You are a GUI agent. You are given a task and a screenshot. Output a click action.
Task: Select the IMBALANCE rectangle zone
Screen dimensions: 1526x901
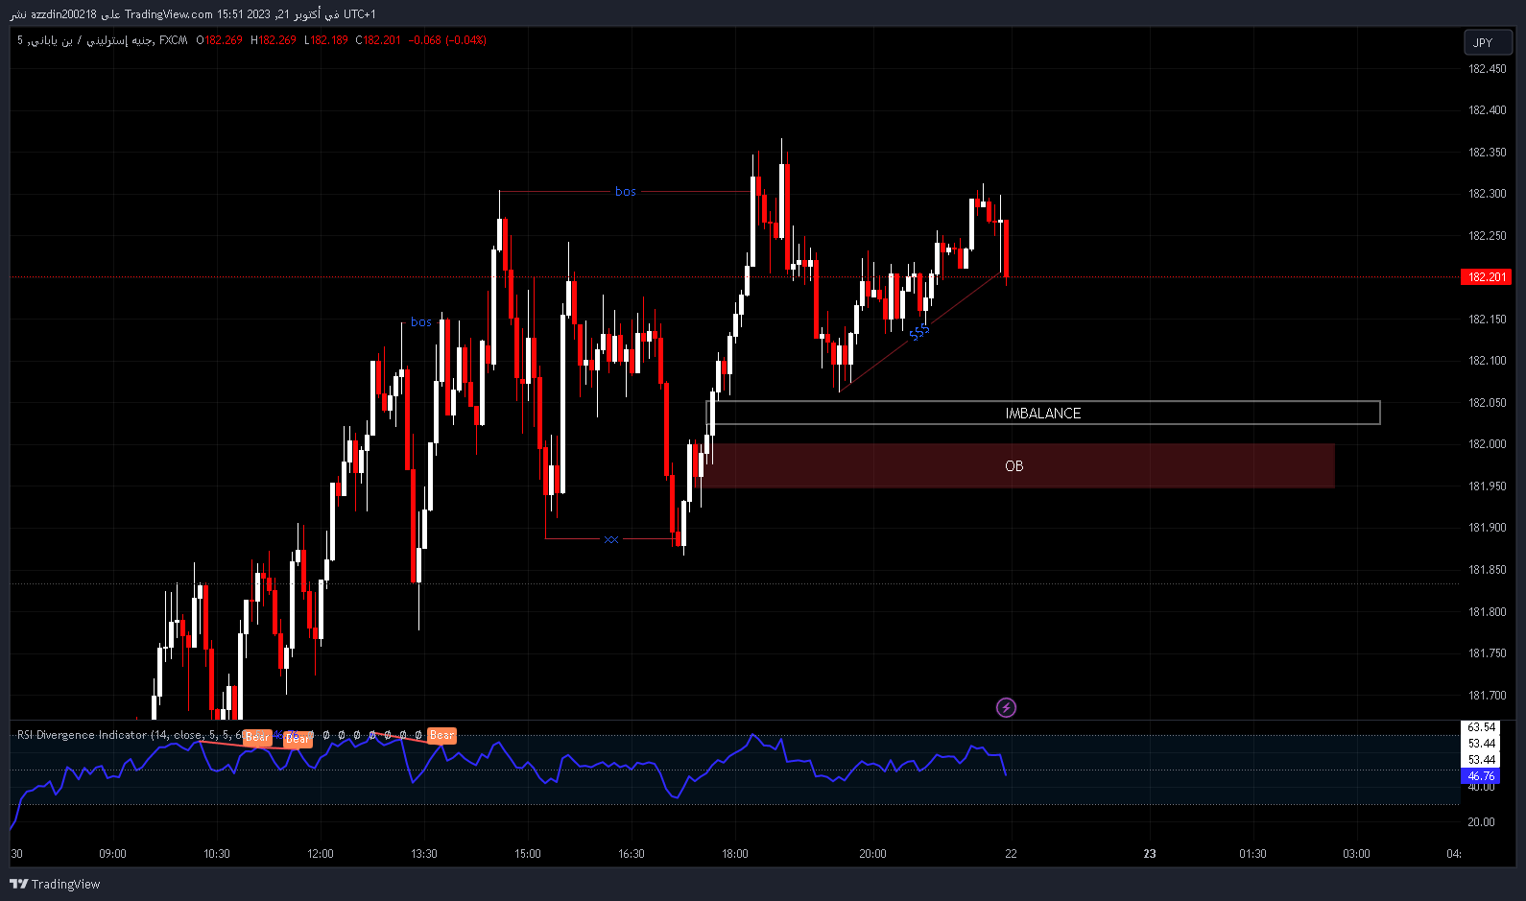pyautogui.click(x=1043, y=413)
